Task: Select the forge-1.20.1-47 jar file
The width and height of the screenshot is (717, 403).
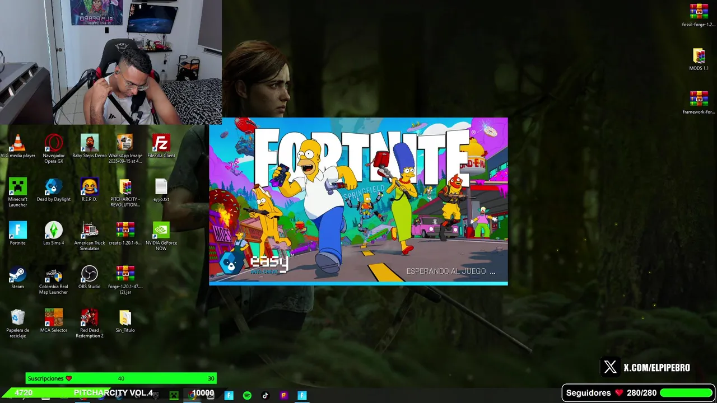Action: 125,280
